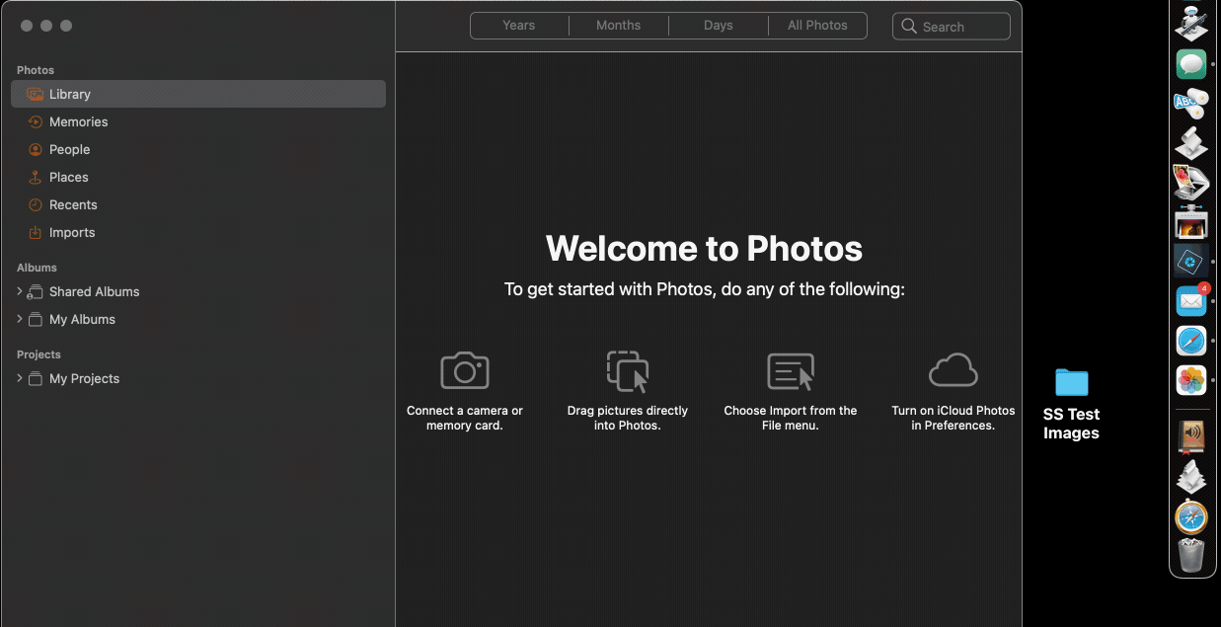Open the stacked papers icon in the lower Dock

(1191, 477)
